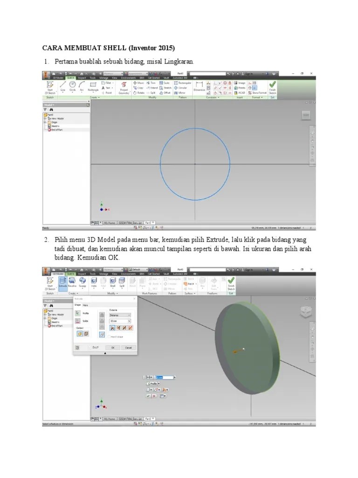The width and height of the screenshot is (358, 478).
Task: Close the Extrude dialog
Action: [x=135, y=299]
